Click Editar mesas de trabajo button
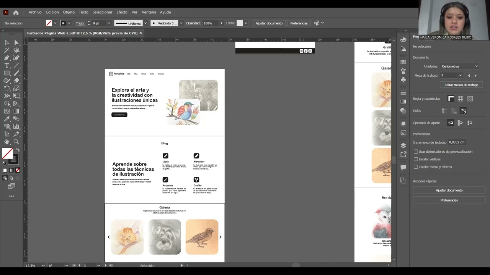The image size is (490, 275). (461, 85)
